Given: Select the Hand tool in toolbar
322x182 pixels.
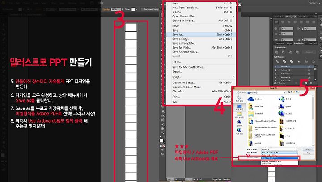Looking at the screenshot, I should [163, 128].
